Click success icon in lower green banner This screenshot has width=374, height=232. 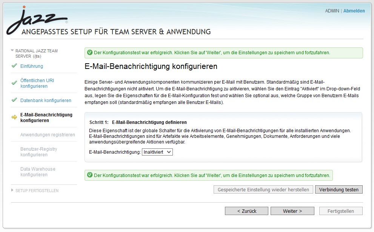pyautogui.click(x=89, y=175)
